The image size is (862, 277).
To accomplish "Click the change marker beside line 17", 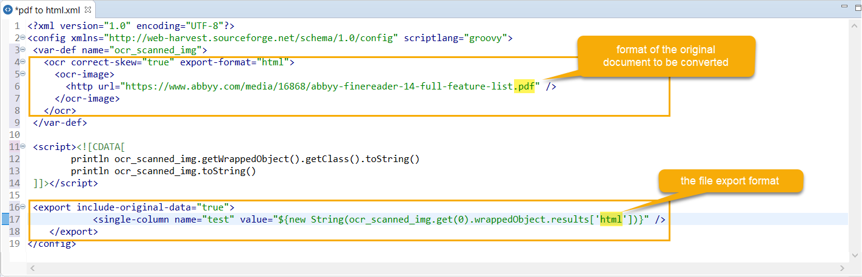I will [5, 220].
